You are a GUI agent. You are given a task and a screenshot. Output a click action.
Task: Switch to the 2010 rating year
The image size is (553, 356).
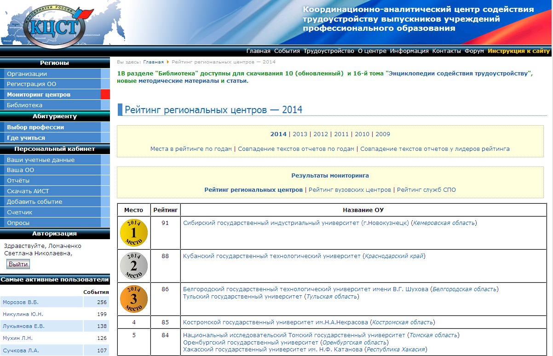[362, 134]
